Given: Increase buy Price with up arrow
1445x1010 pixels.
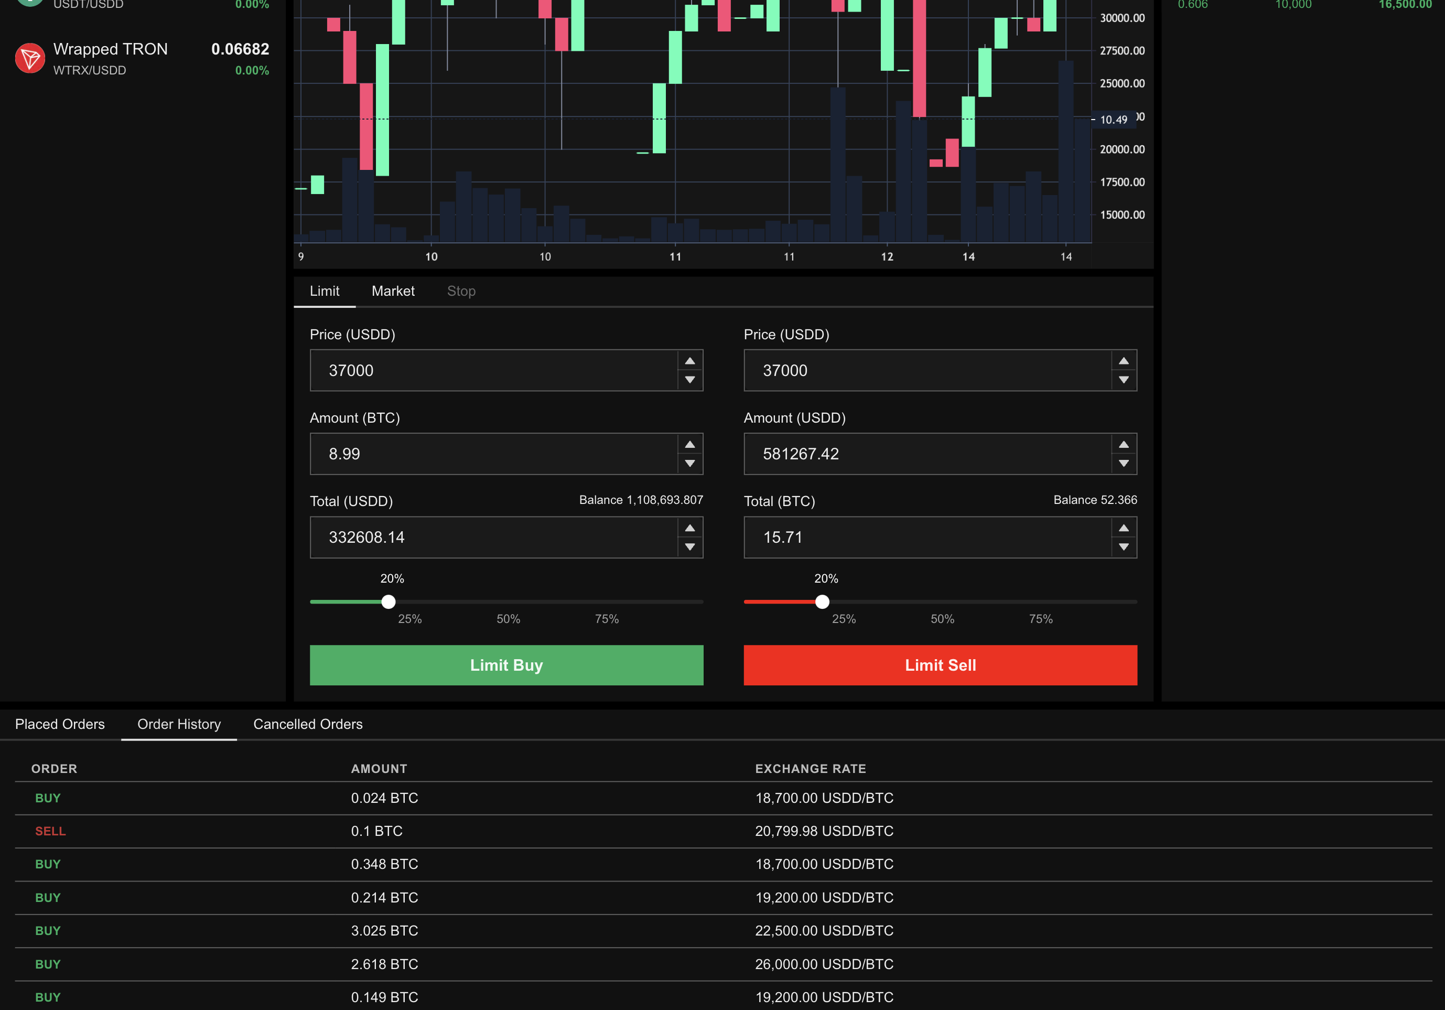Looking at the screenshot, I should (690, 361).
